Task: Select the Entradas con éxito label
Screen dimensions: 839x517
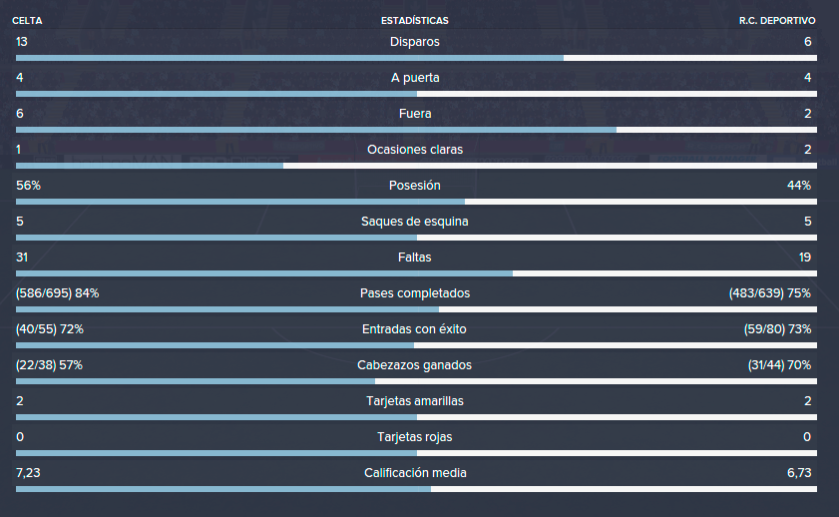Action: coord(414,329)
